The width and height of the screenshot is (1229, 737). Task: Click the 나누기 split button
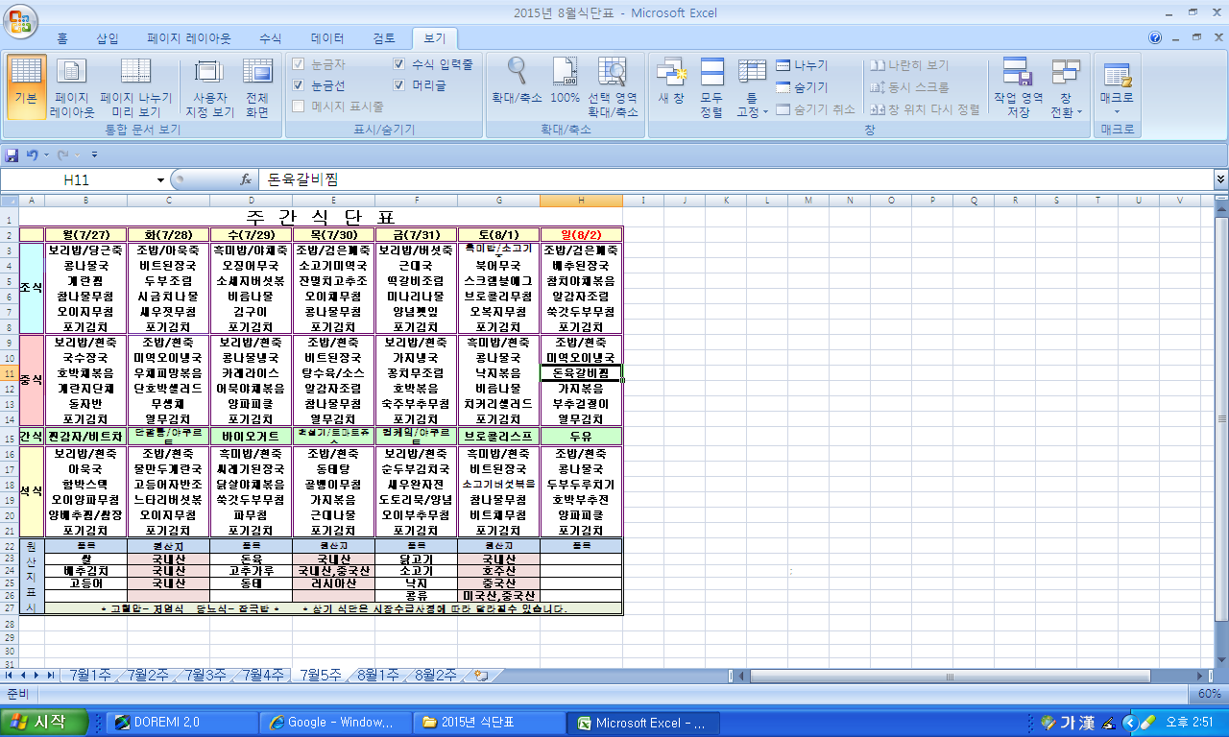802,65
